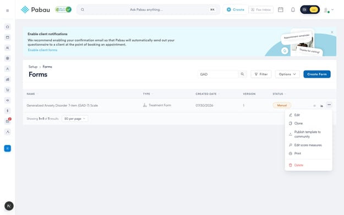Open Generalized Anxiety Disorder 7-item form name
The width and height of the screenshot is (344, 215).
62,105
